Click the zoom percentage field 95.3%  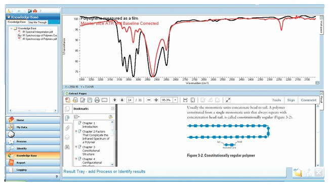tap(167, 100)
